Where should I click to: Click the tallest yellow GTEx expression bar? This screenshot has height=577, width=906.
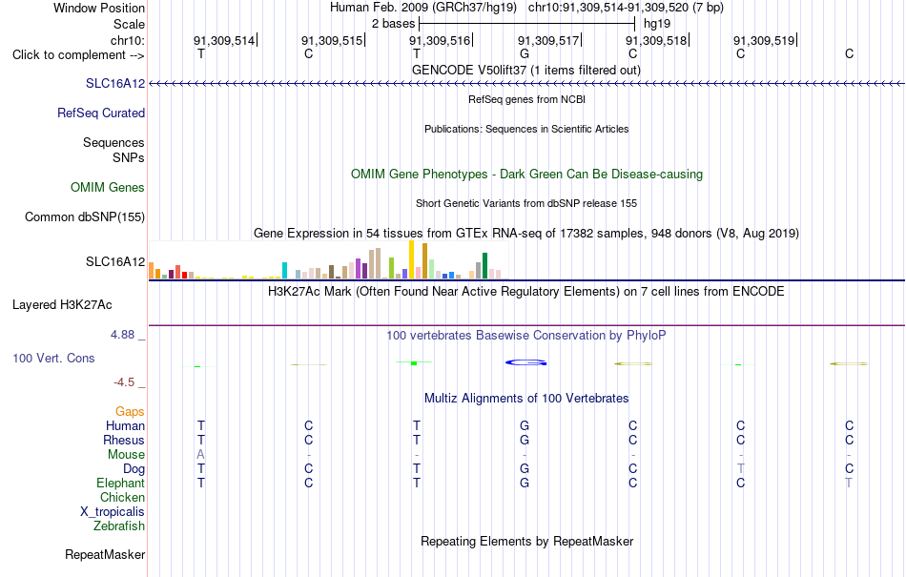411,260
